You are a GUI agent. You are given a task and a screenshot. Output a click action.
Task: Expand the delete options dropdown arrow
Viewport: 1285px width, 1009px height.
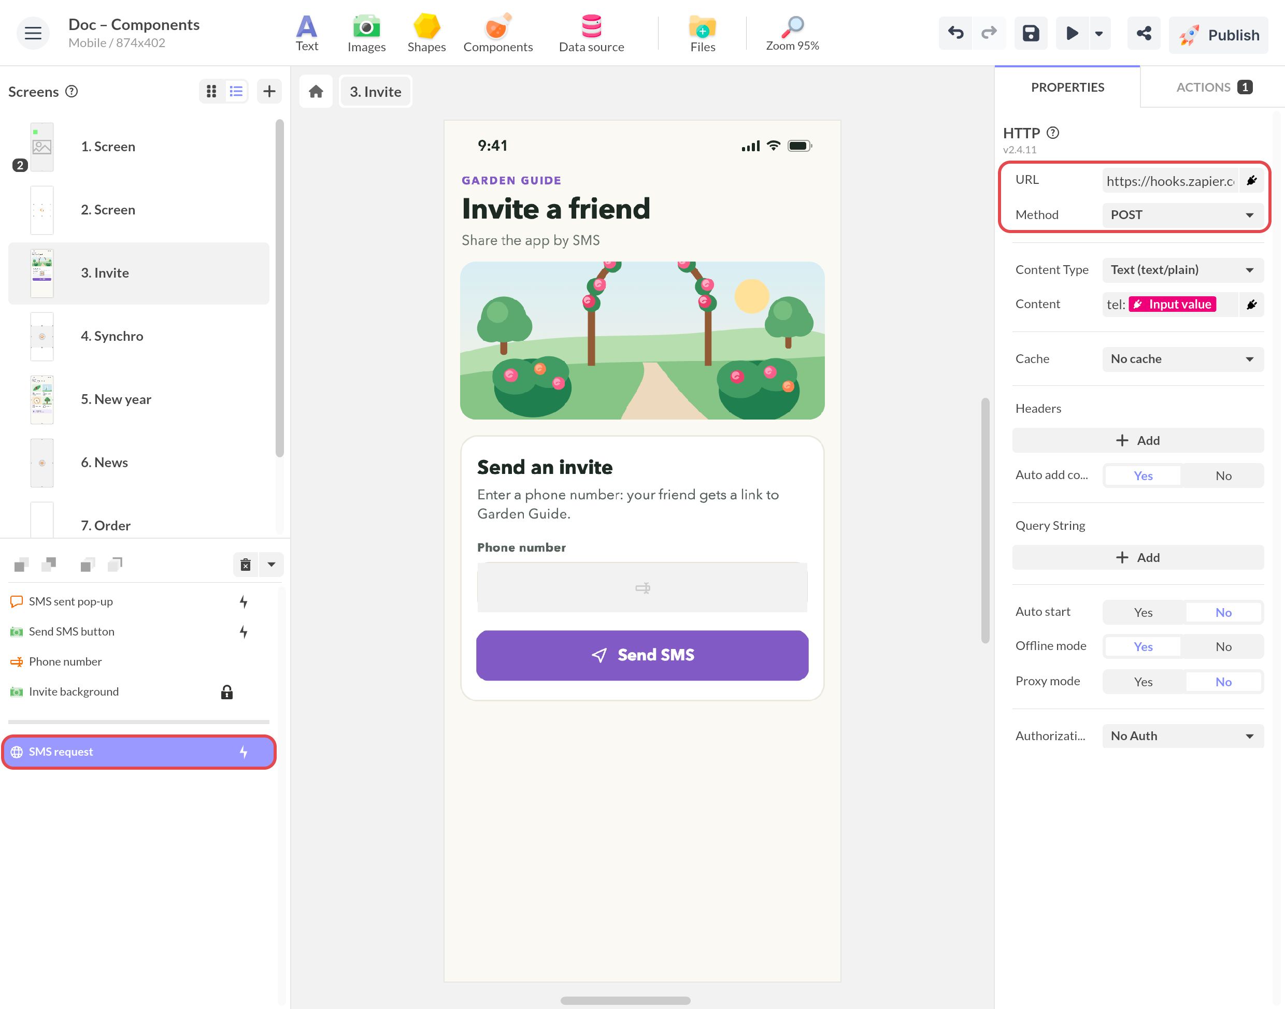(x=271, y=565)
